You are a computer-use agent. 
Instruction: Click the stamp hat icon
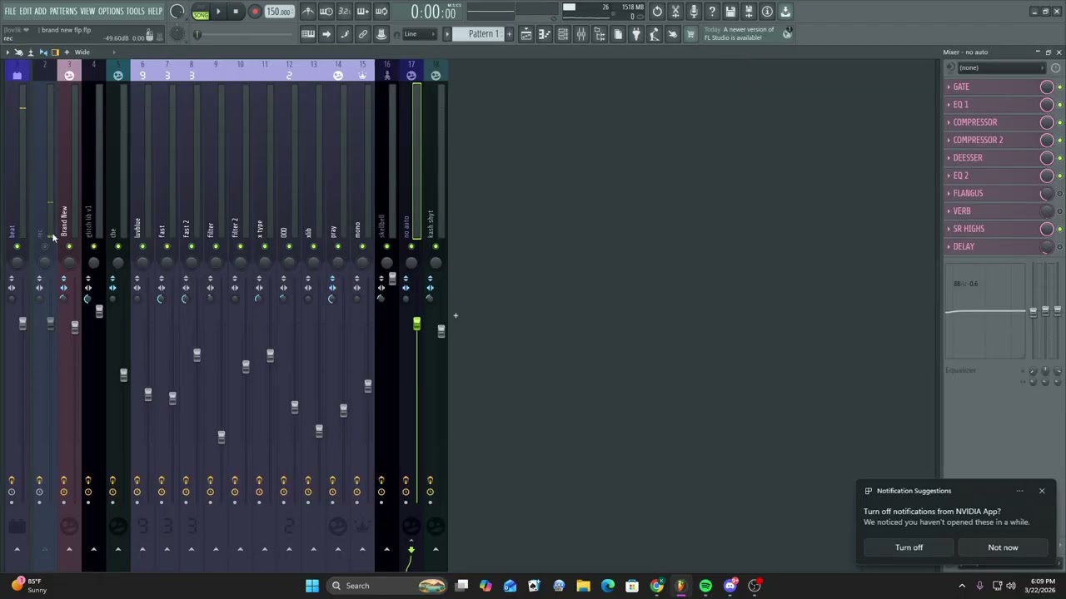(x=381, y=34)
